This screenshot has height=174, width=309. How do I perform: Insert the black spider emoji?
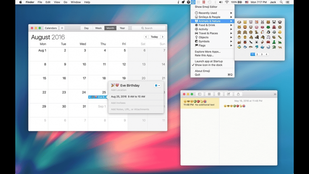coord(256,42)
